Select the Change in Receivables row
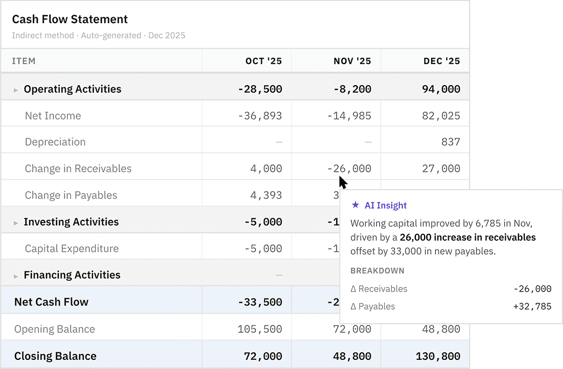 click(78, 169)
